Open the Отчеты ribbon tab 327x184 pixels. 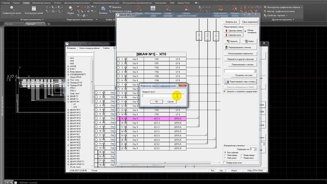tap(57, 3)
